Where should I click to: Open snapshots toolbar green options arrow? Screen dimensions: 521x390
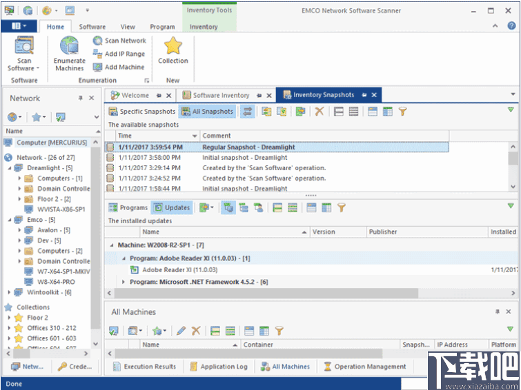[x=511, y=110]
